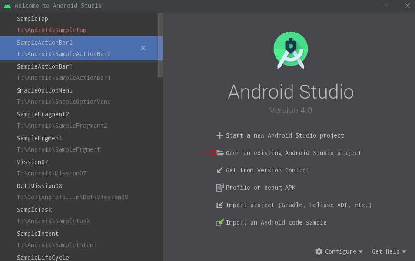Open the Get Help menu label
The image size is (415, 261).
pyautogui.click(x=385, y=251)
